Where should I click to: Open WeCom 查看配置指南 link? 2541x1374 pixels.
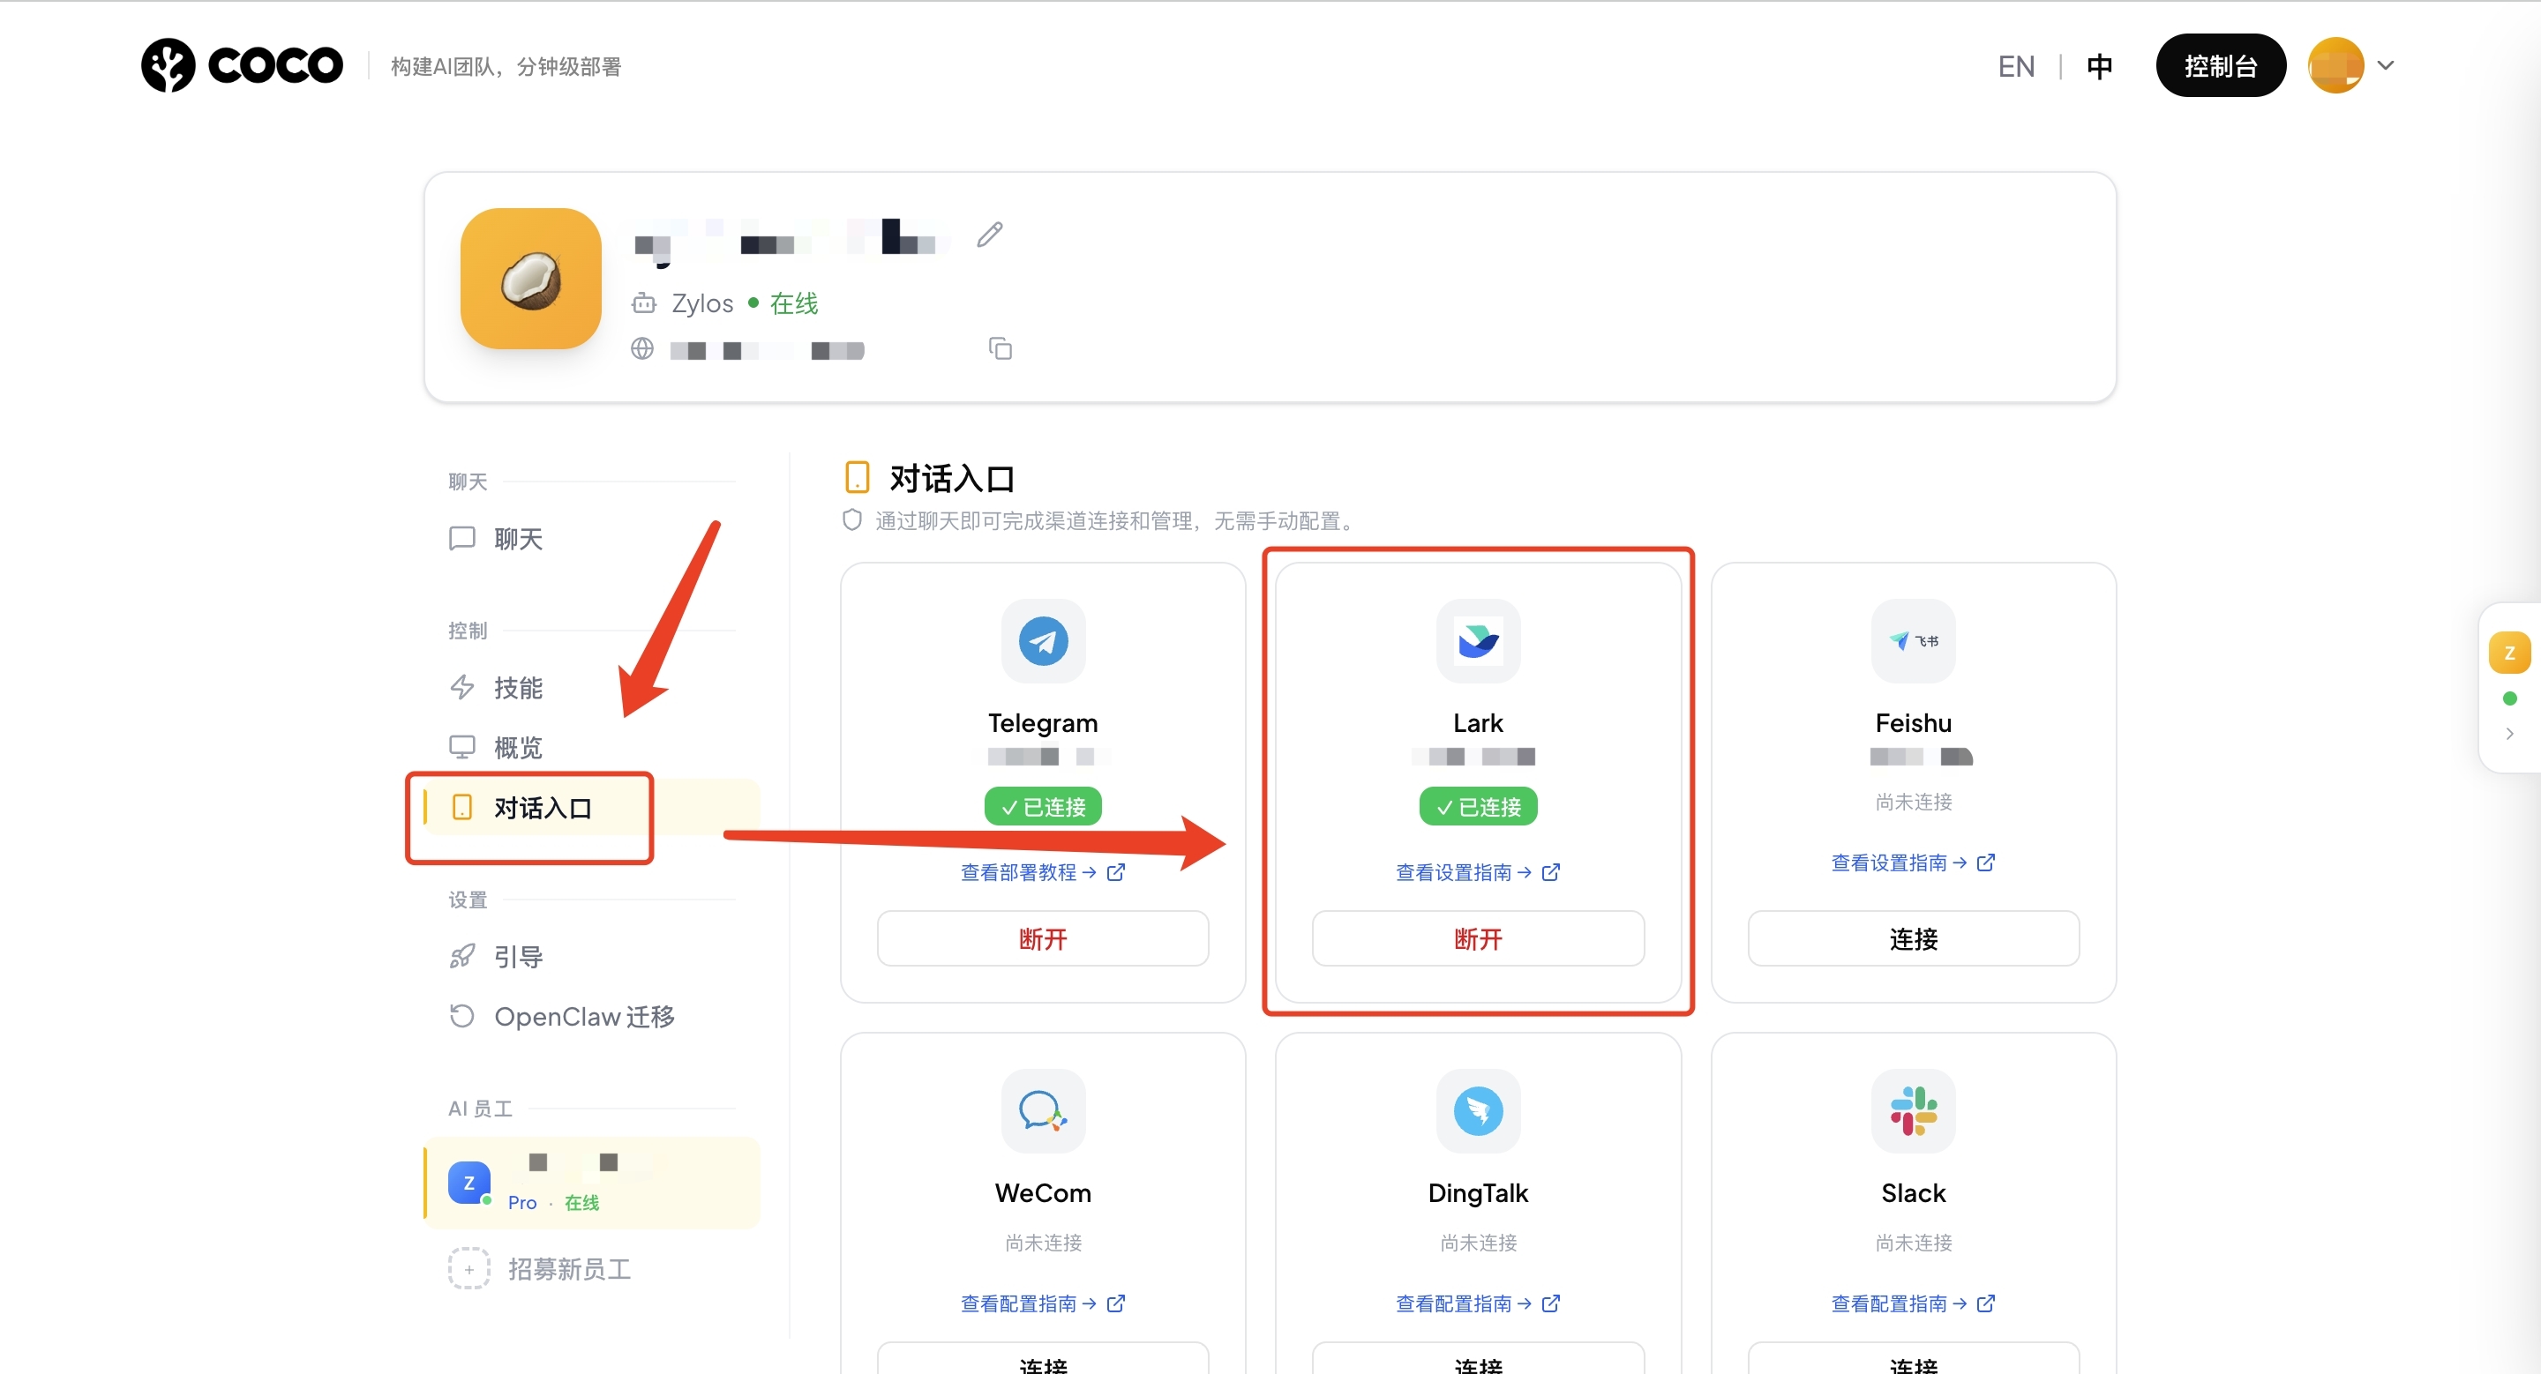(x=1043, y=1303)
